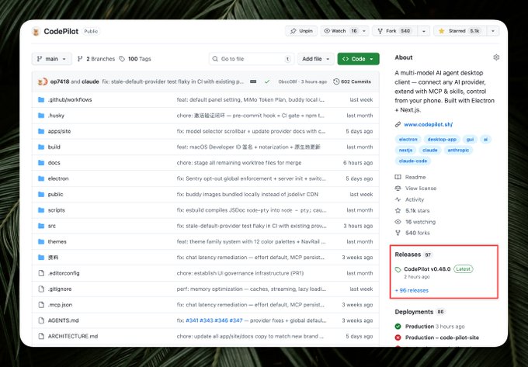The height and width of the screenshot is (367, 528).
Task: Open the main branch dropdown
Action: tap(51, 59)
